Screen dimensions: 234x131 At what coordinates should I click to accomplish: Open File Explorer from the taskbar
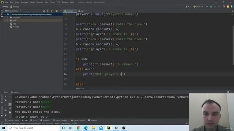pyautogui.click(x=94, y=128)
